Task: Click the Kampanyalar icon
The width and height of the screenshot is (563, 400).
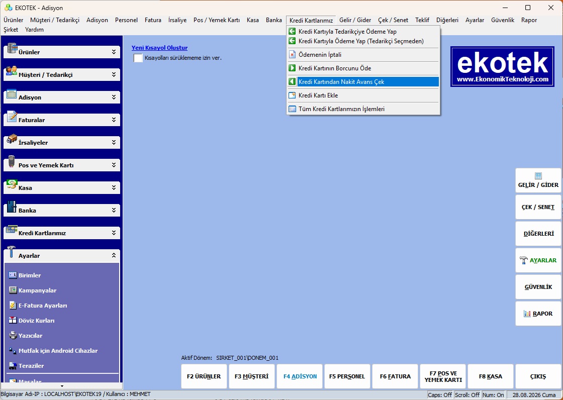Action: 13,290
